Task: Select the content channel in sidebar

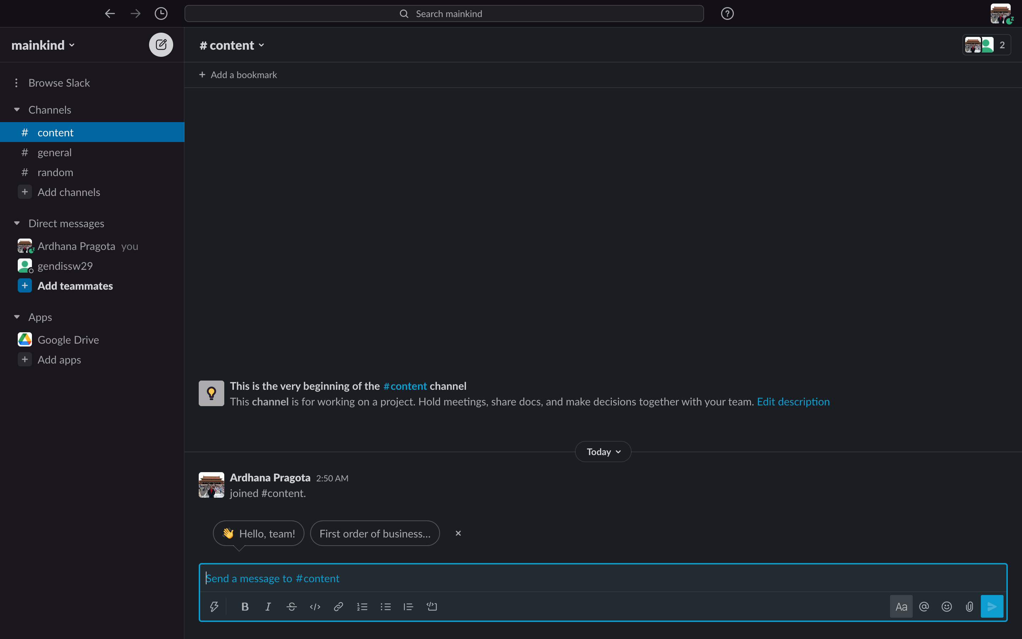Action: (92, 132)
